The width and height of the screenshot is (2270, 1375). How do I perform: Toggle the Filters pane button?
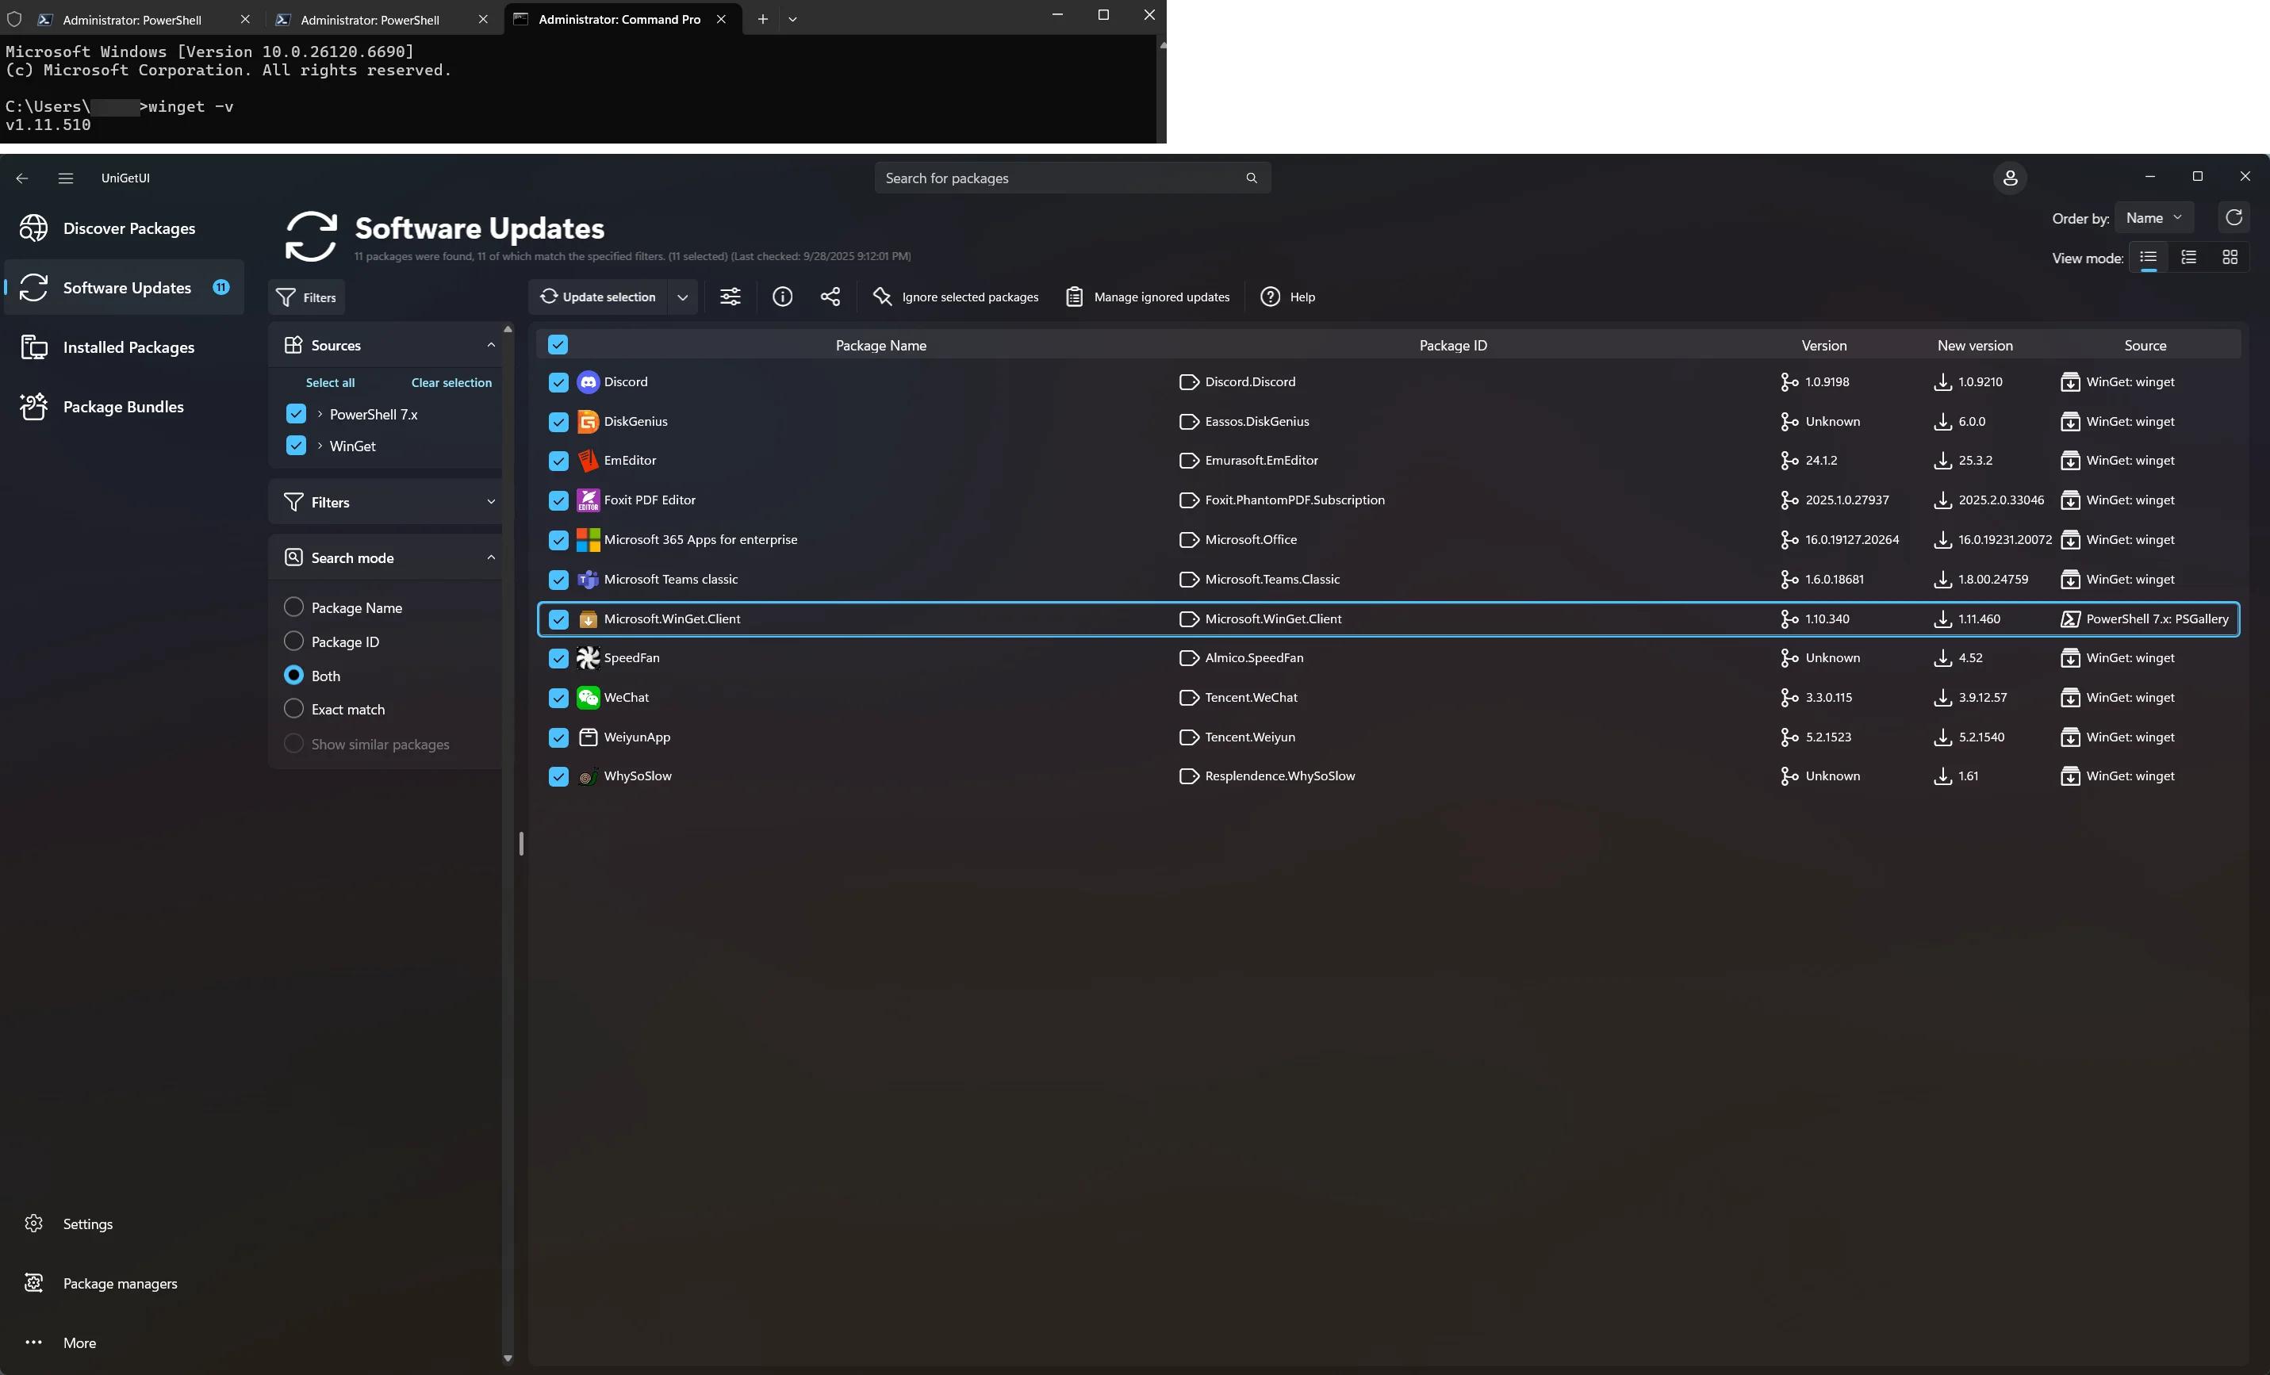pos(307,297)
